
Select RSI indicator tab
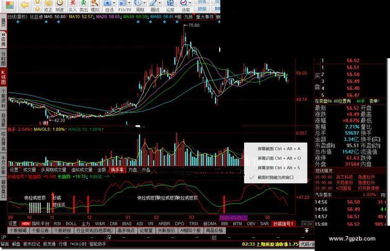(57, 224)
